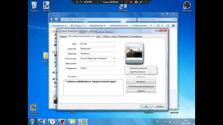Image resolution: width=223 pixels, height=125 pixels.
Task: Switch to the Сводка tab
Action: pos(63,36)
